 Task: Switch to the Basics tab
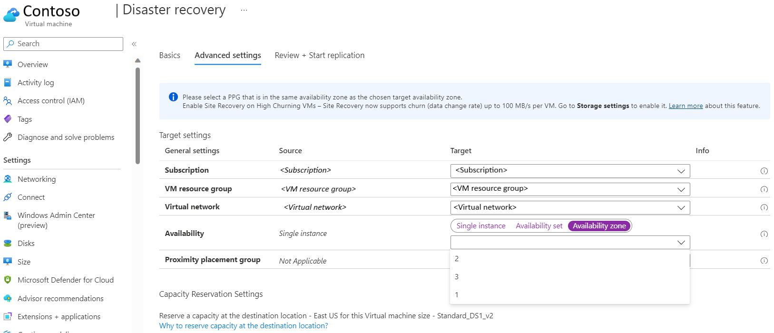tap(169, 56)
